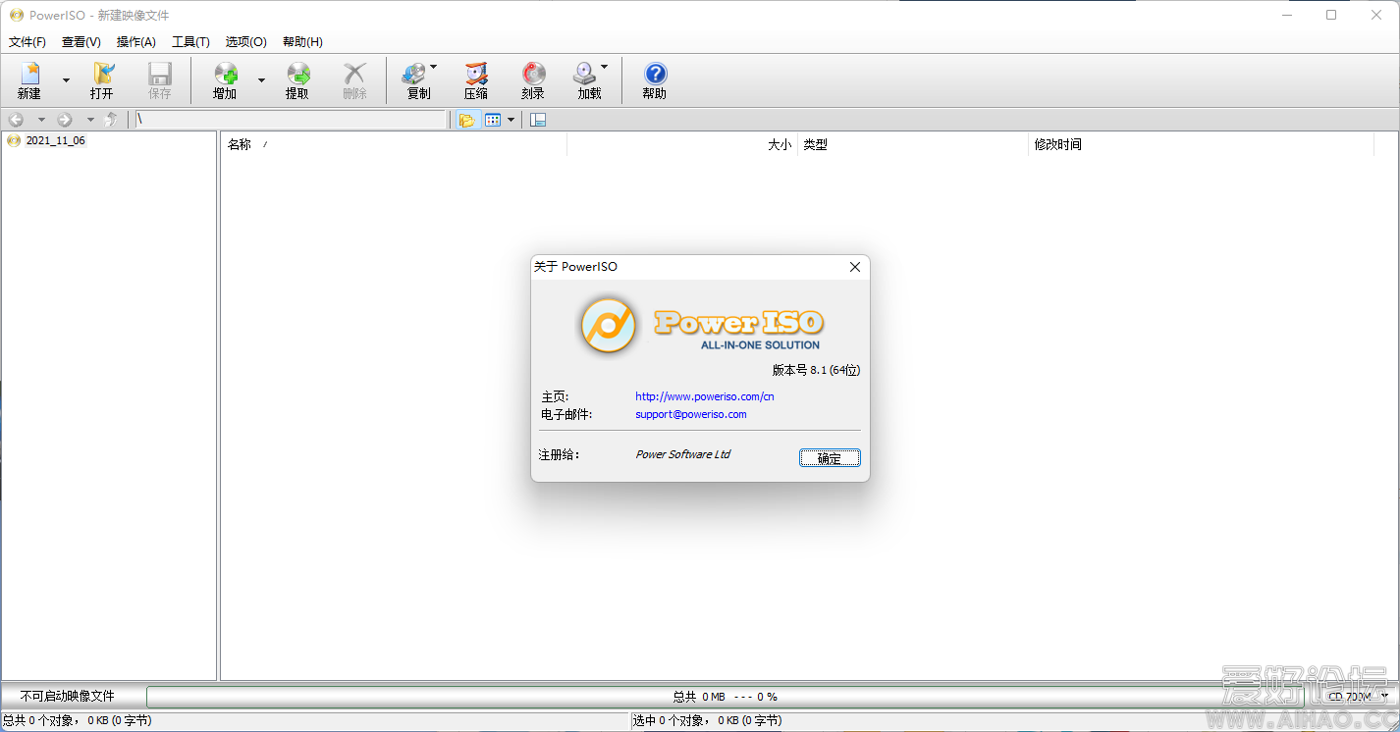Select the 2021_11_06 tree item
Viewport: 1400px width, 732px height.
(x=55, y=140)
